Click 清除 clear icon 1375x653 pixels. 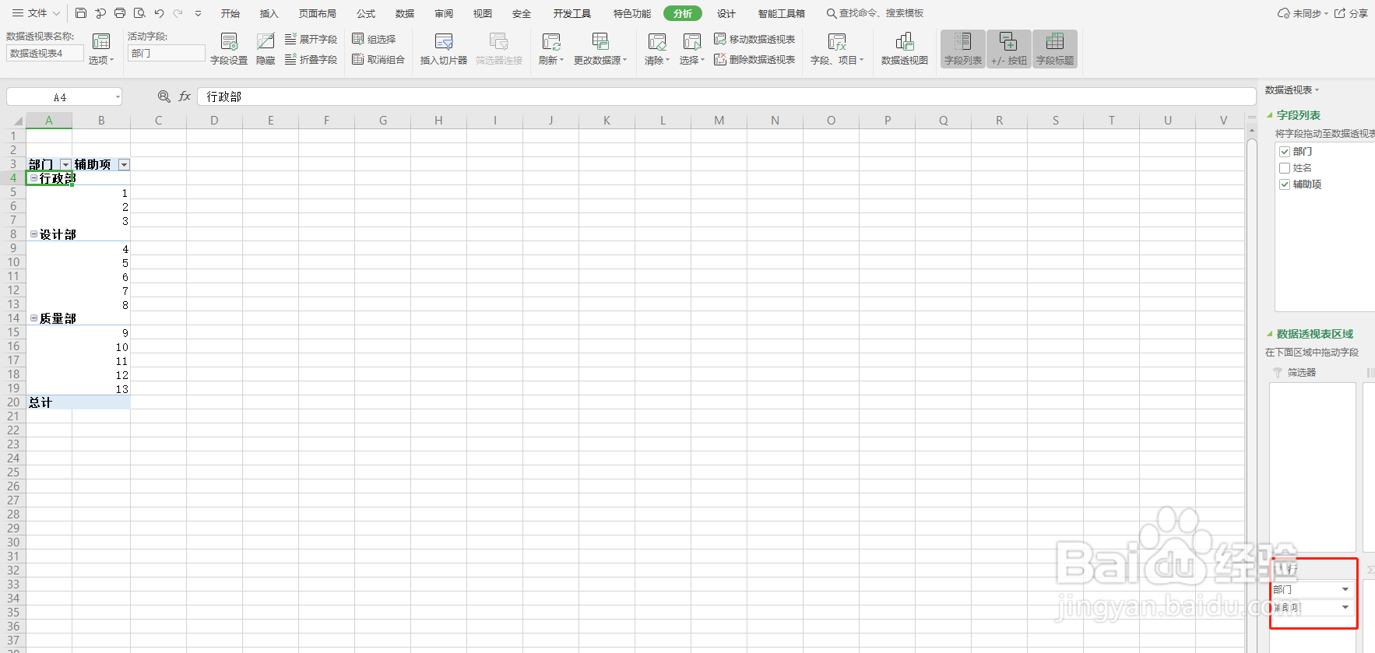coord(657,48)
